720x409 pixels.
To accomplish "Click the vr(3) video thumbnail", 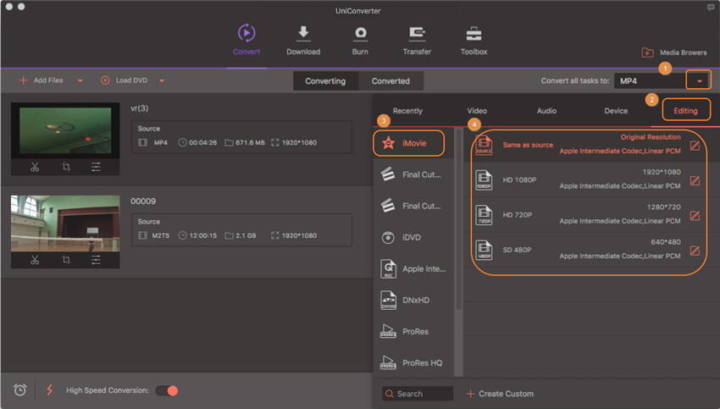I will [x=65, y=130].
